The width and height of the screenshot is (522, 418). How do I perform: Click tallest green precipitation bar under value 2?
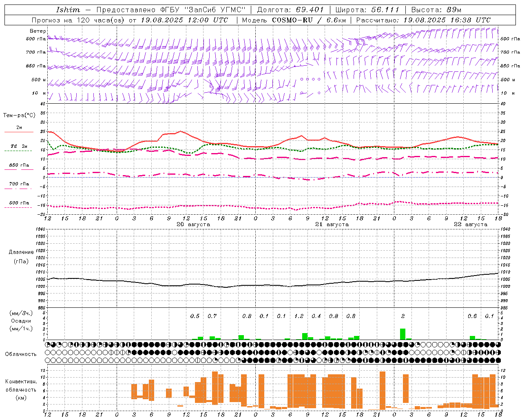pos(403,334)
